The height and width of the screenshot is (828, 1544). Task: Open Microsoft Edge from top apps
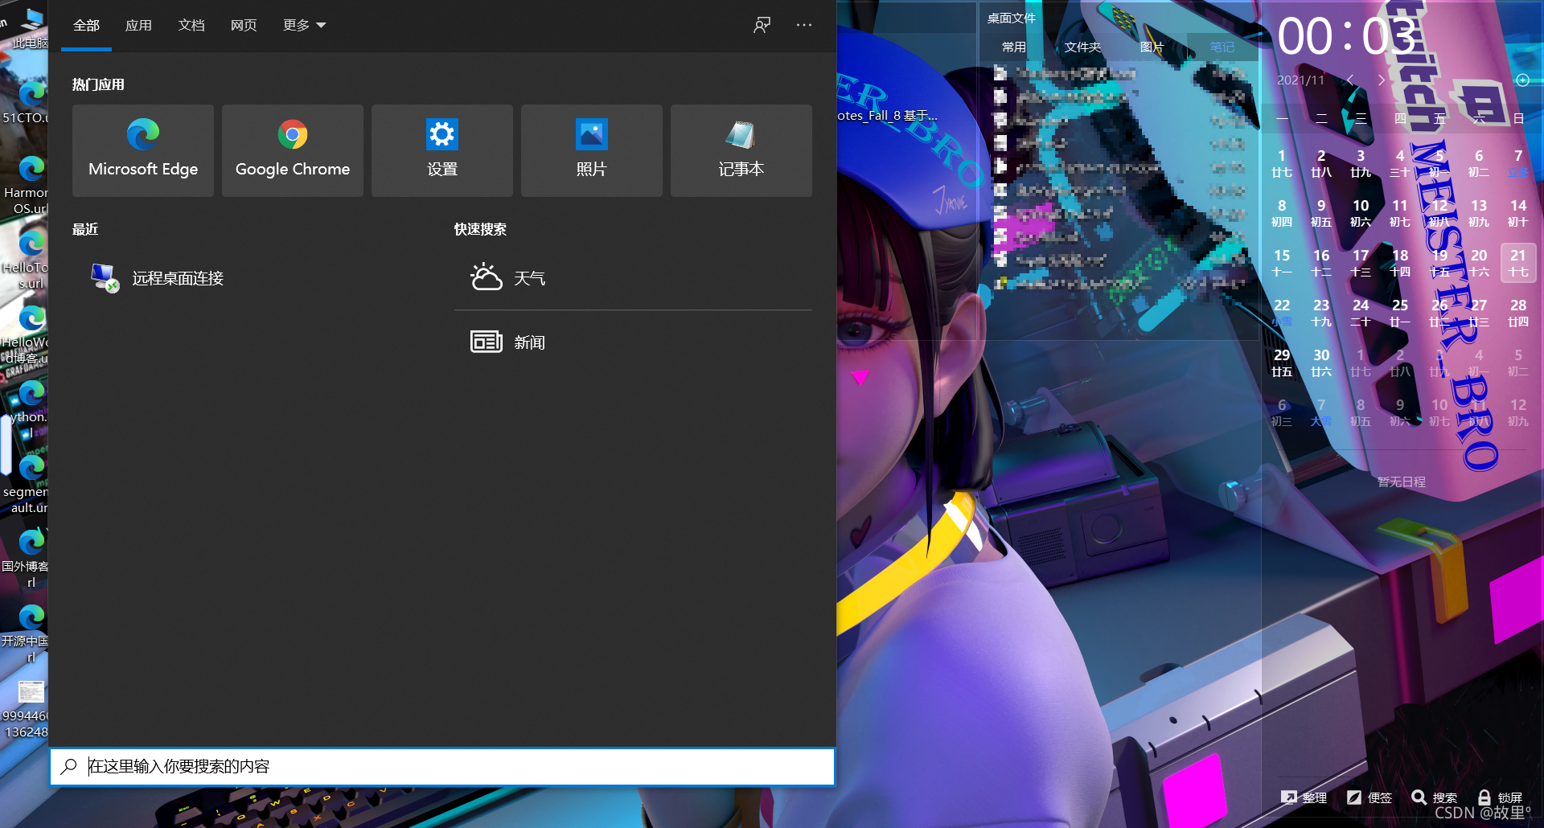[143, 150]
